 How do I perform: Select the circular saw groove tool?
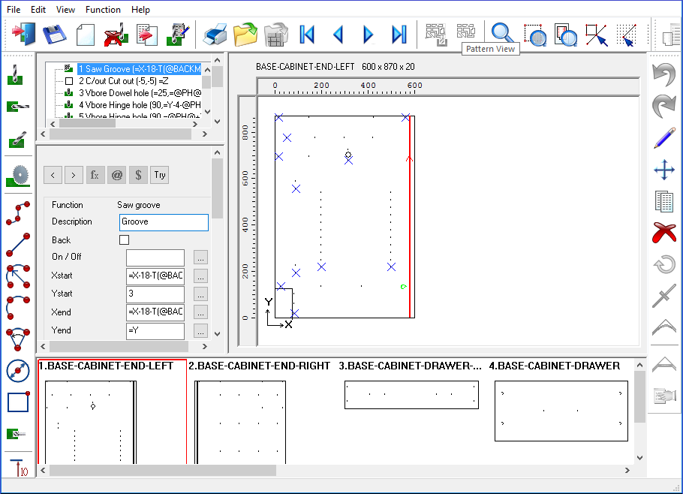pos(18,176)
